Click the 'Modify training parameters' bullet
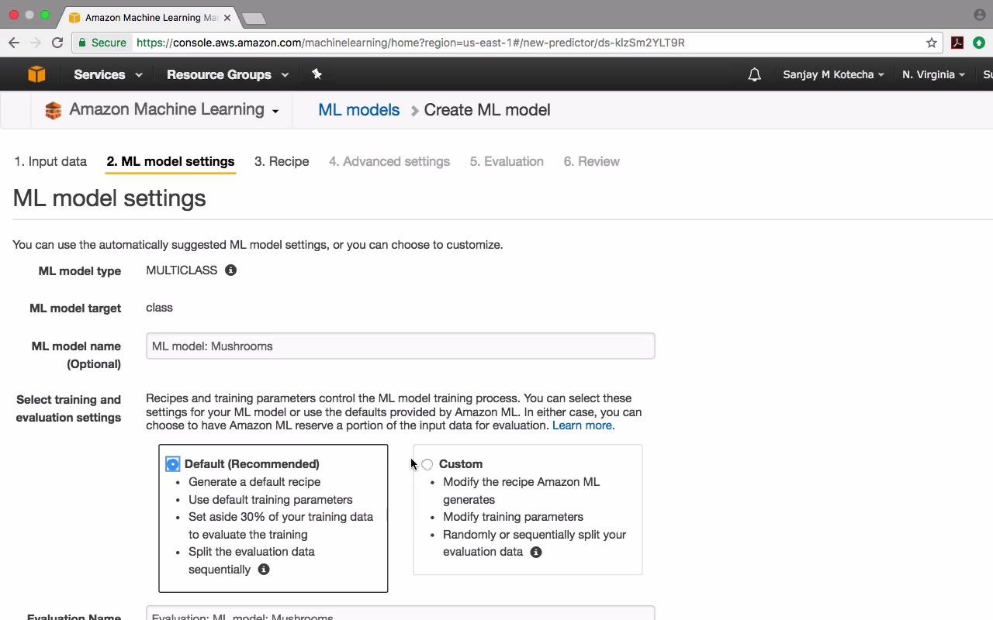Screen dimensions: 993x620 pyautogui.click(x=514, y=517)
